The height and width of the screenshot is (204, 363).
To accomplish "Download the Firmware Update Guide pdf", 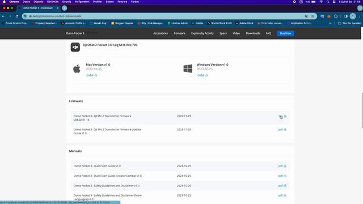I will click(282, 130).
